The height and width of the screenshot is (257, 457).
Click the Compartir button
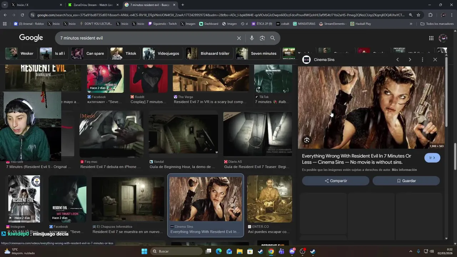click(x=336, y=181)
